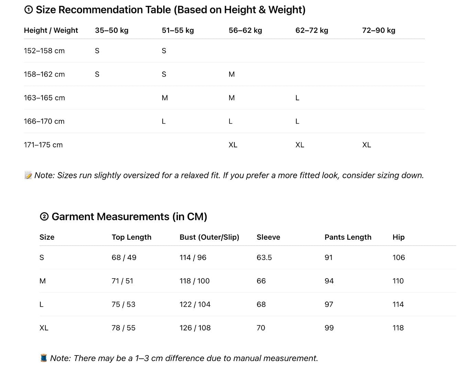
Task: Click the '35–50 kg' column header
Action: coord(112,30)
